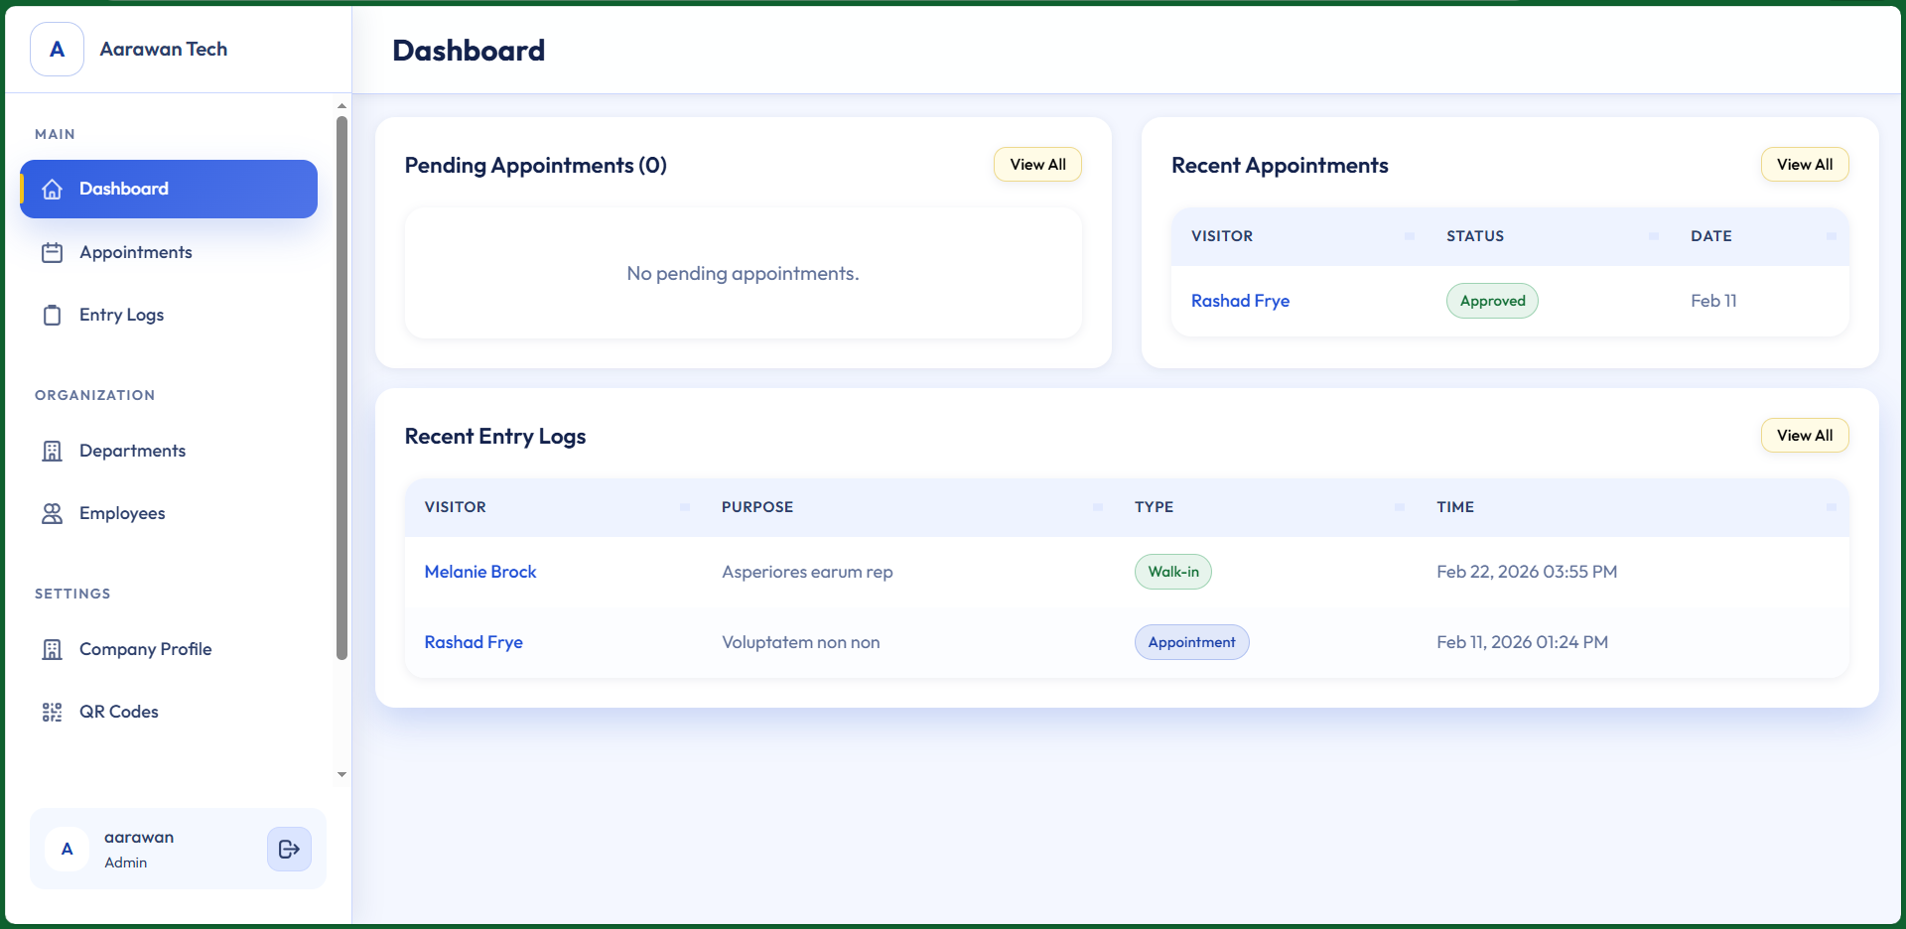Click View All on Pending Appointments

pyautogui.click(x=1036, y=164)
